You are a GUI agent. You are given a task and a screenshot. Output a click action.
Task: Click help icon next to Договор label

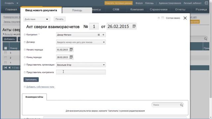(25, 42)
